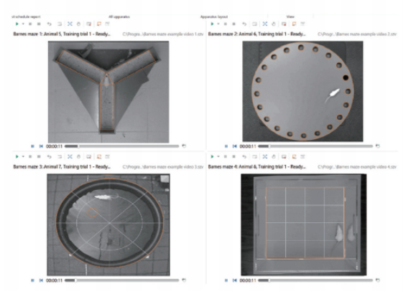Pause video playback under Barnes maze 4

coord(226,280)
